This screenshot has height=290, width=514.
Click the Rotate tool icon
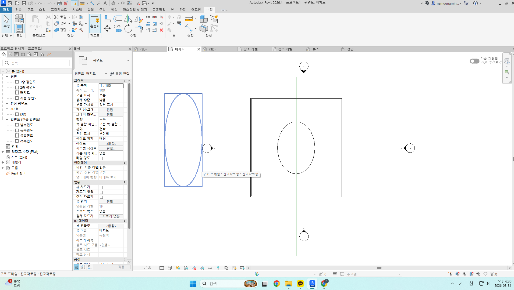pyautogui.click(x=128, y=28)
